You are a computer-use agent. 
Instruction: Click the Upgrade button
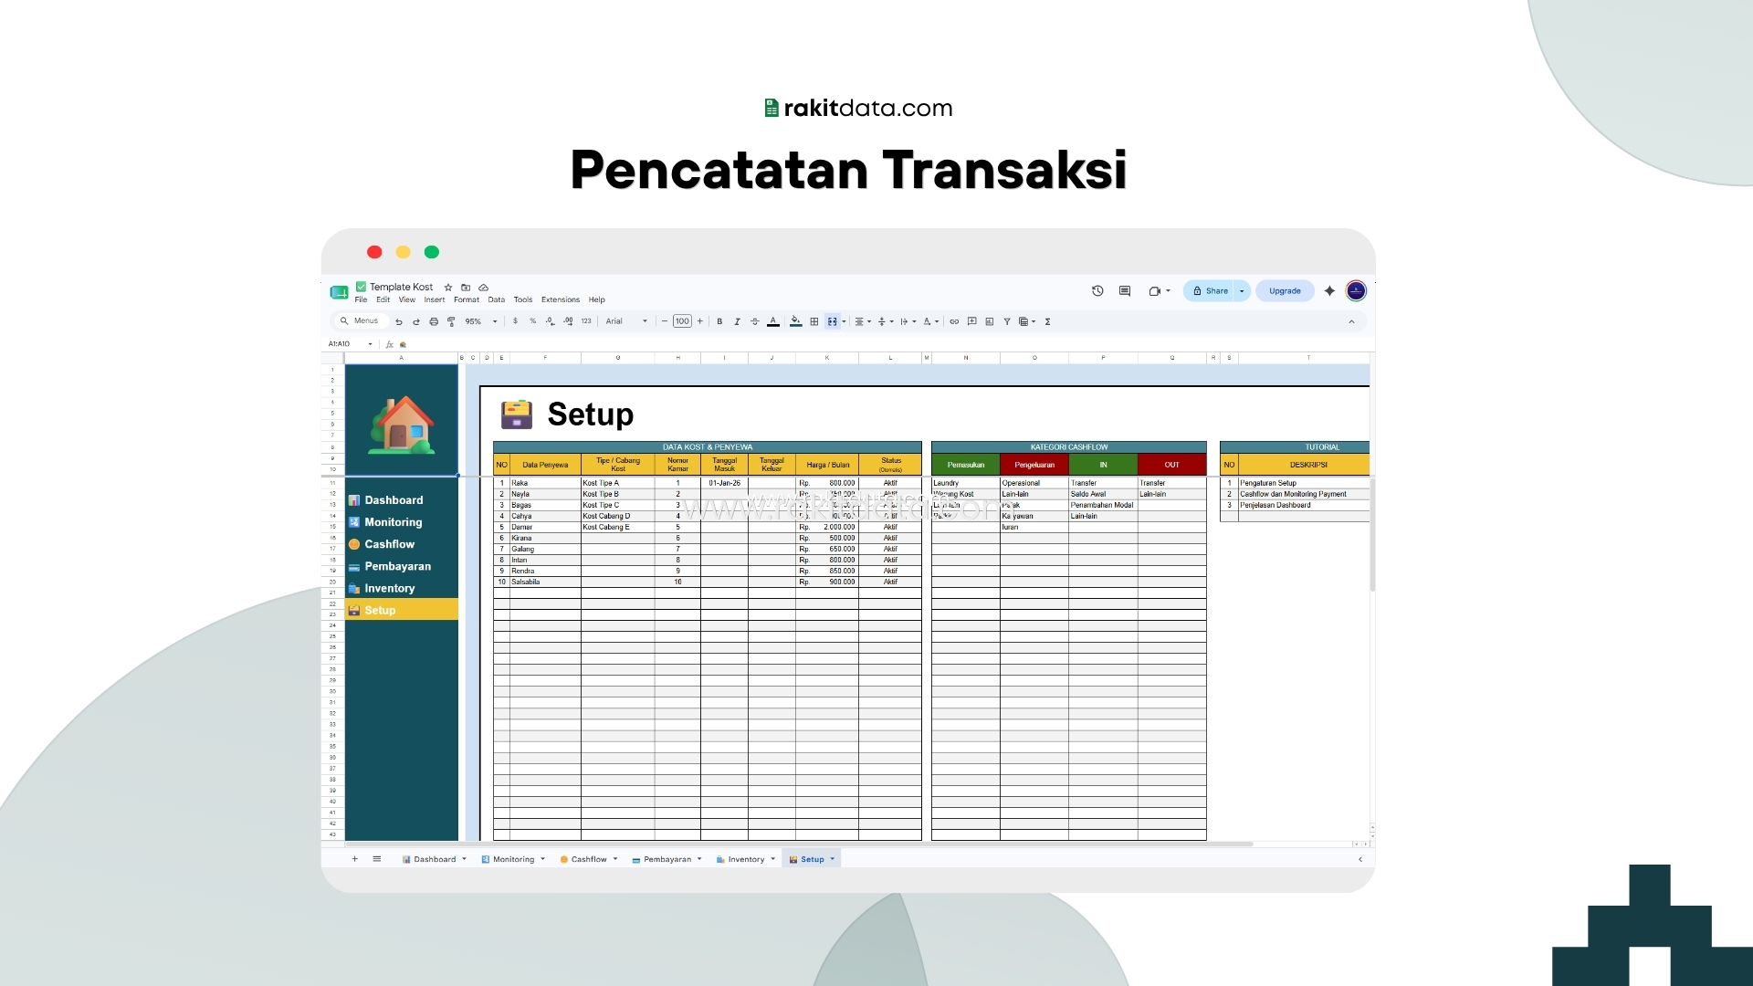click(x=1285, y=291)
